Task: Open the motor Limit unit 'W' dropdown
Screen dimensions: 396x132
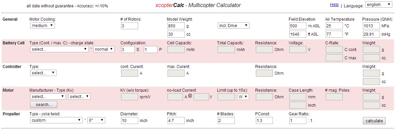Action: [x=243, y=96]
